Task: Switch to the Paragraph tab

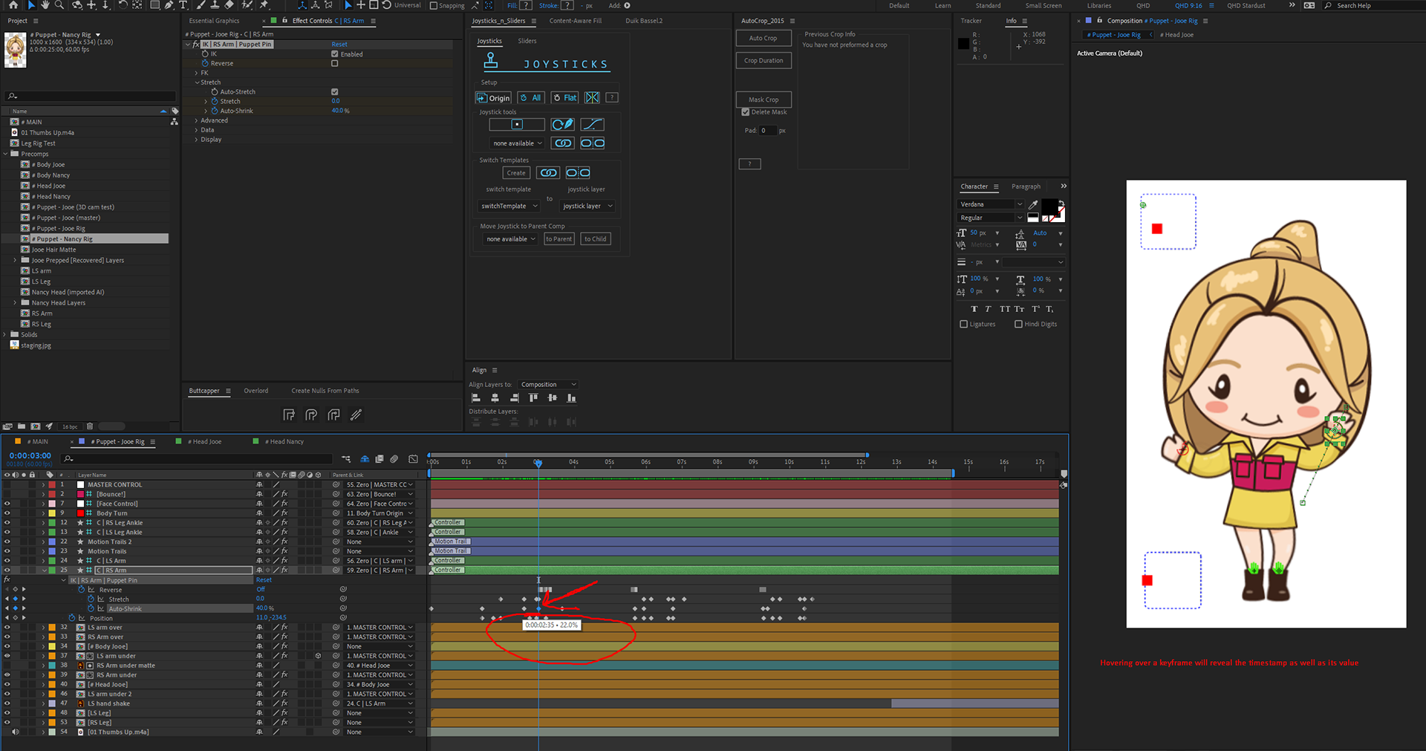Action: click(1026, 186)
